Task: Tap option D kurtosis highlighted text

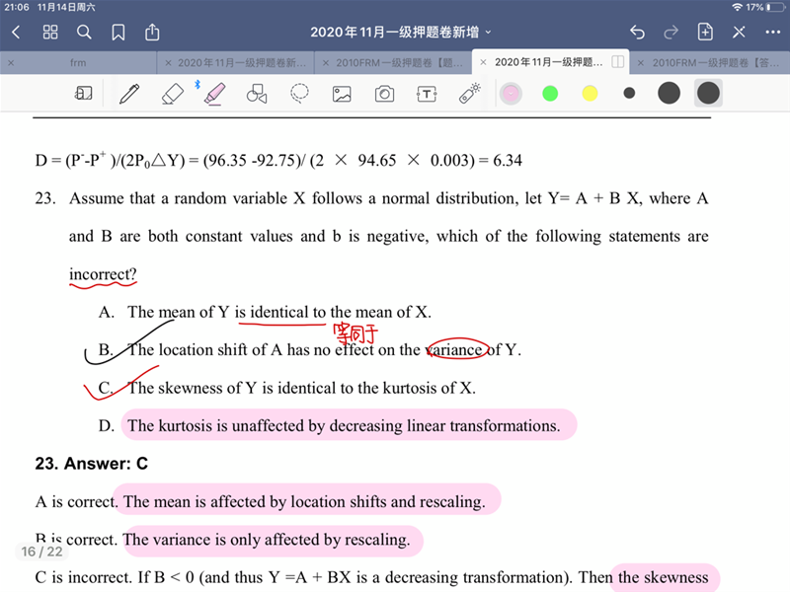Action: [344, 426]
